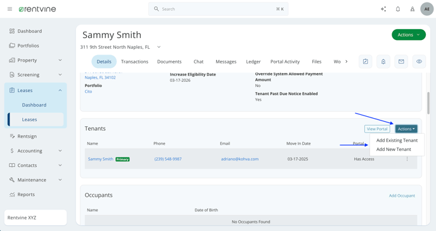The height and width of the screenshot is (231, 436).
Task: Open the AE user avatar
Action: point(427,9)
